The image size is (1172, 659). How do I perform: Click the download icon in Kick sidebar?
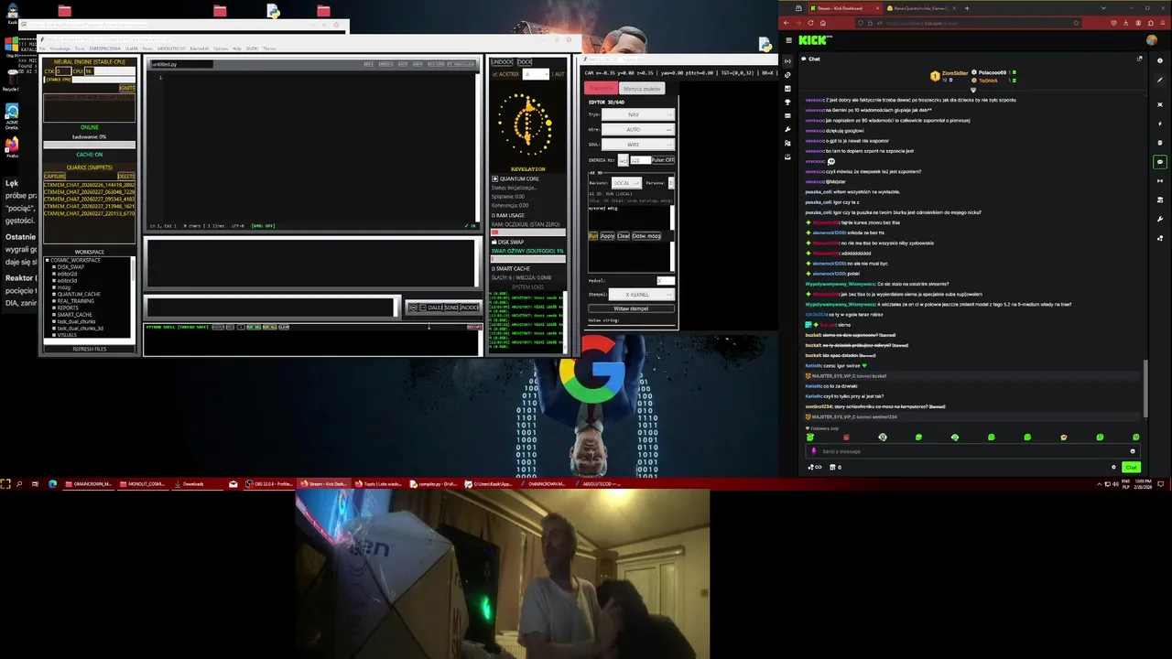(x=787, y=157)
